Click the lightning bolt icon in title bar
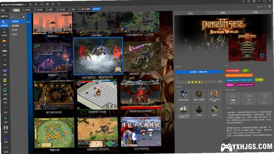Image resolution: width=274 pixels, height=154 pixels. click(244, 1)
